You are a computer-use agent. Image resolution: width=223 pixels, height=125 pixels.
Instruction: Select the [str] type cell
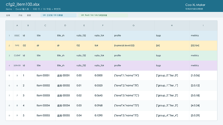172,46
